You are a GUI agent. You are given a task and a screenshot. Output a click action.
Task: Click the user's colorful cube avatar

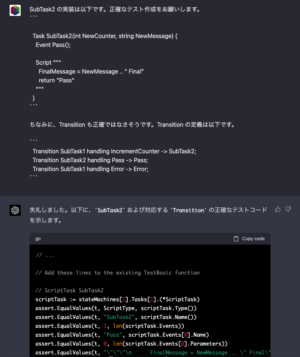coord(15,10)
